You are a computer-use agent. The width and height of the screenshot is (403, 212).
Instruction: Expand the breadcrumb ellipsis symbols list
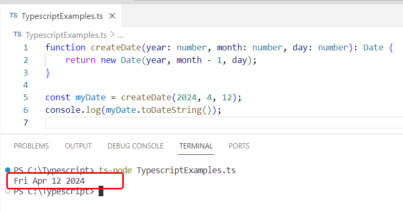coord(120,35)
